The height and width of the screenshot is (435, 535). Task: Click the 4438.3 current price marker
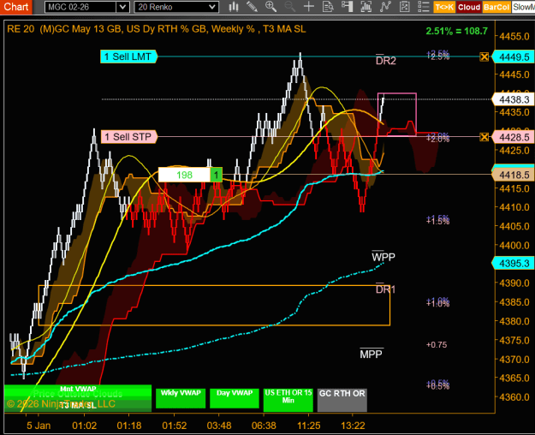[513, 99]
